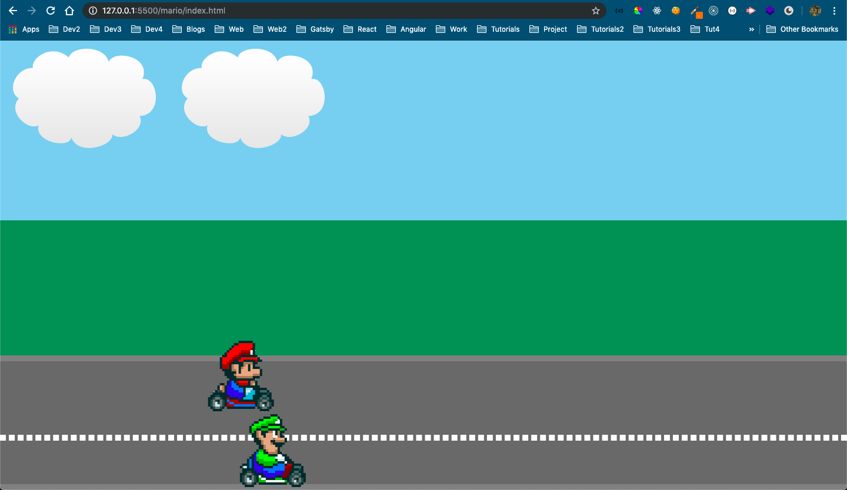Viewport: 847px width, 490px height.
Task: Reload the current page
Action: tap(51, 11)
